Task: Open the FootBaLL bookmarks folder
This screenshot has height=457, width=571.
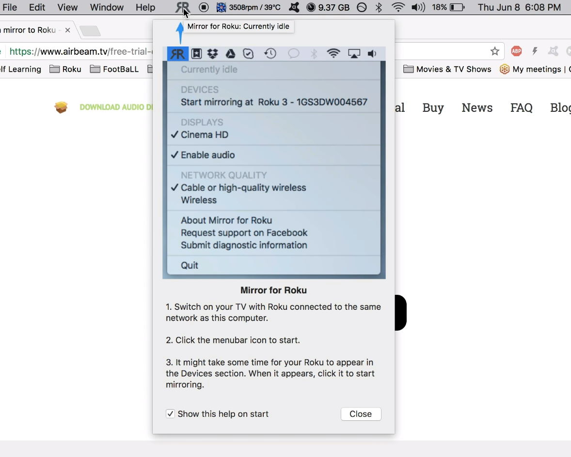Action: click(x=114, y=69)
